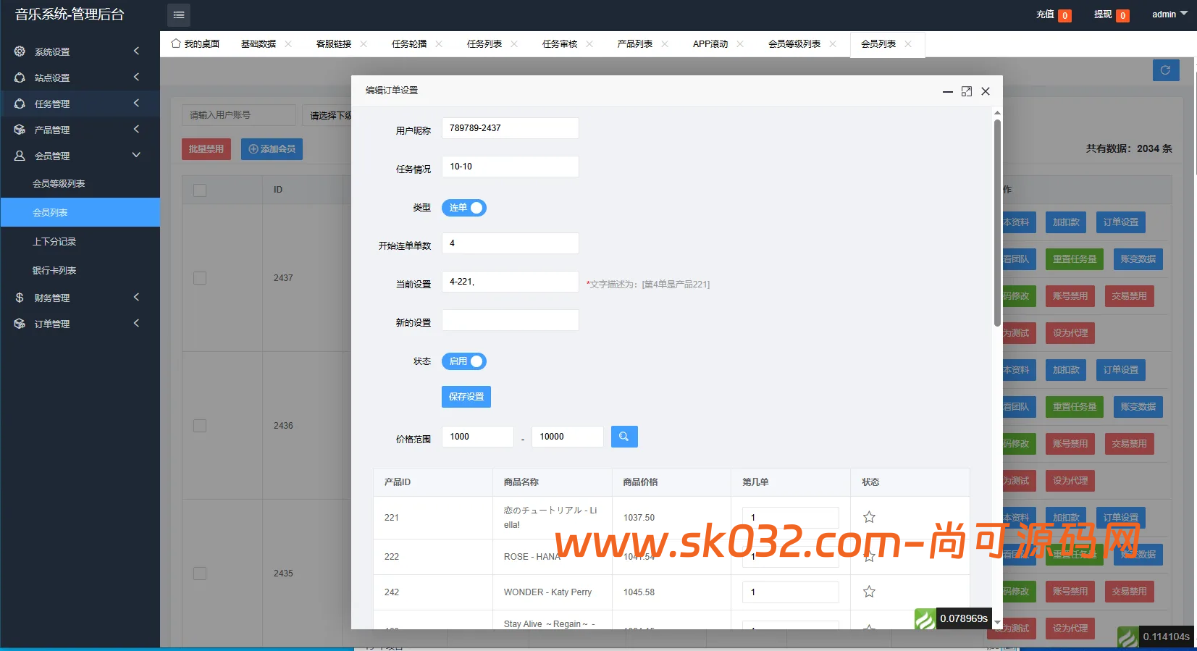Toggle the sidebar hamburger menu icon
Viewport: 1197px width, 651px height.
tap(179, 14)
